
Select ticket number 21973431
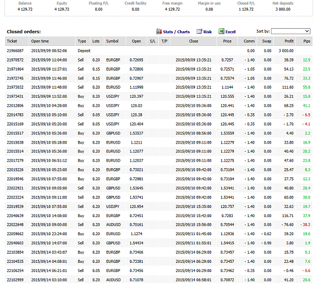[x=15, y=96]
